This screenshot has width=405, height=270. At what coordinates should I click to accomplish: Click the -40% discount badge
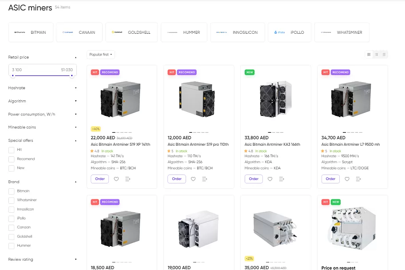point(95,129)
